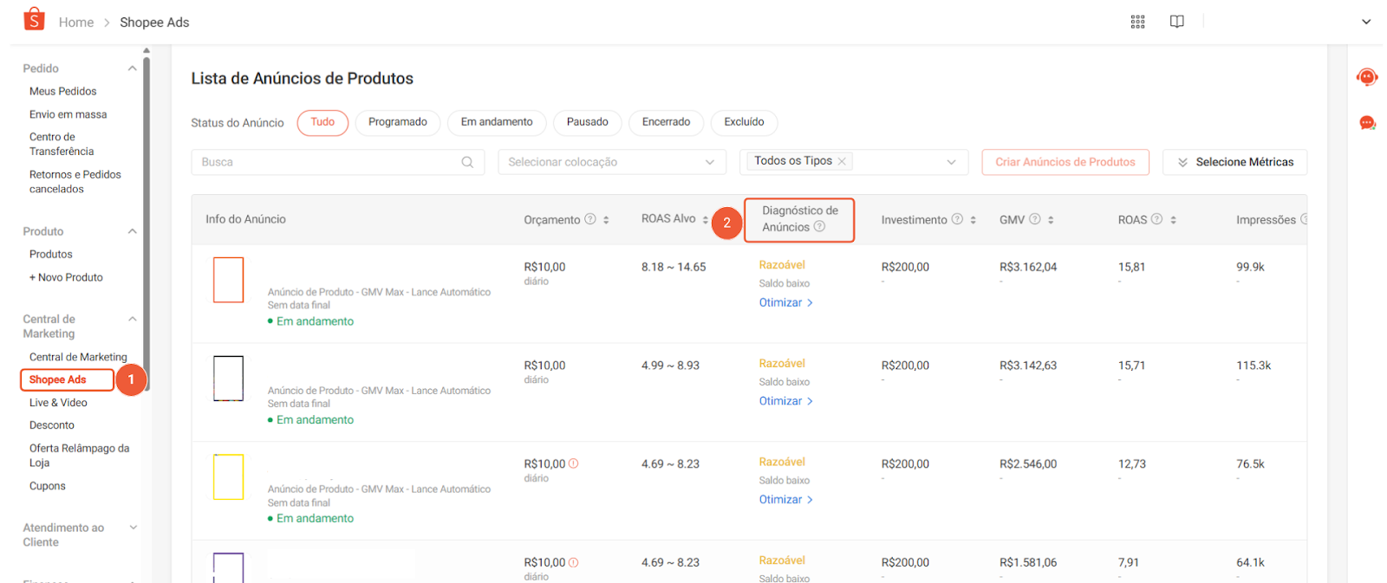
Task: Click the GMV value R$3.162,04
Action: (1028, 267)
